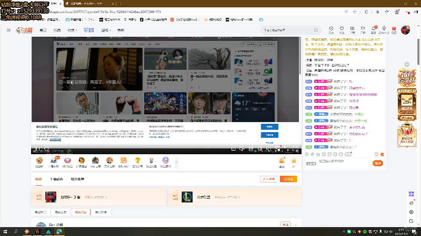Screen dimensions: 421x236
Task: Reload the stream with the refresh icon
Action: [46, 148]
